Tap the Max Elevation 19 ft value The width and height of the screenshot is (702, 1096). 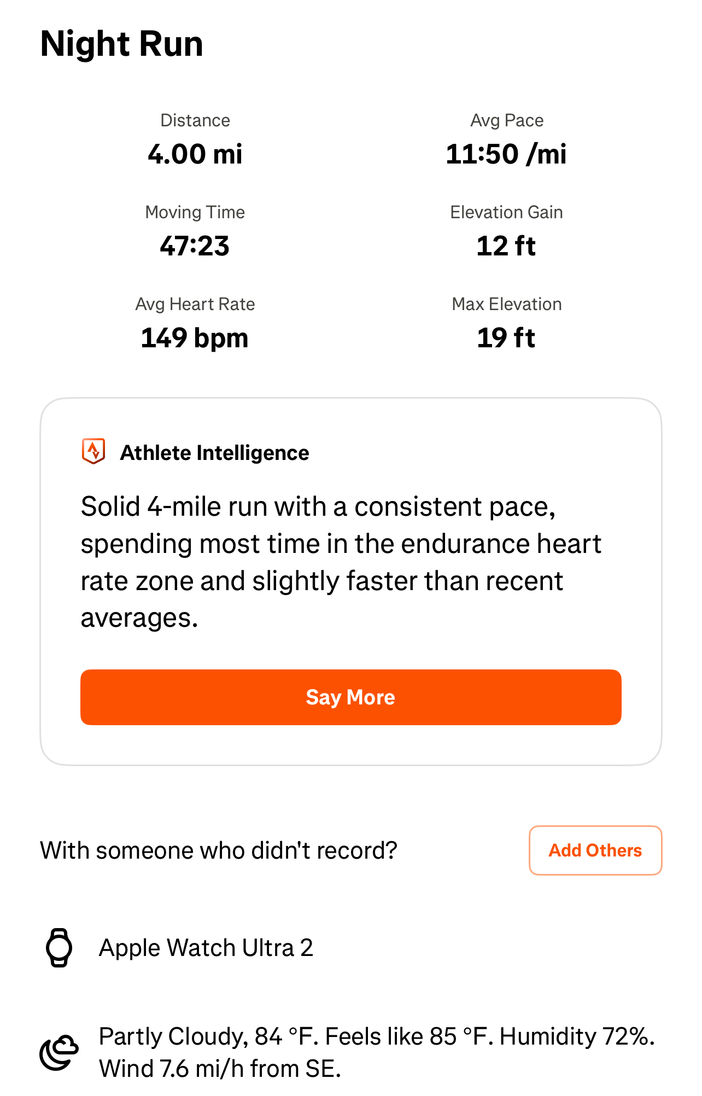coord(507,337)
